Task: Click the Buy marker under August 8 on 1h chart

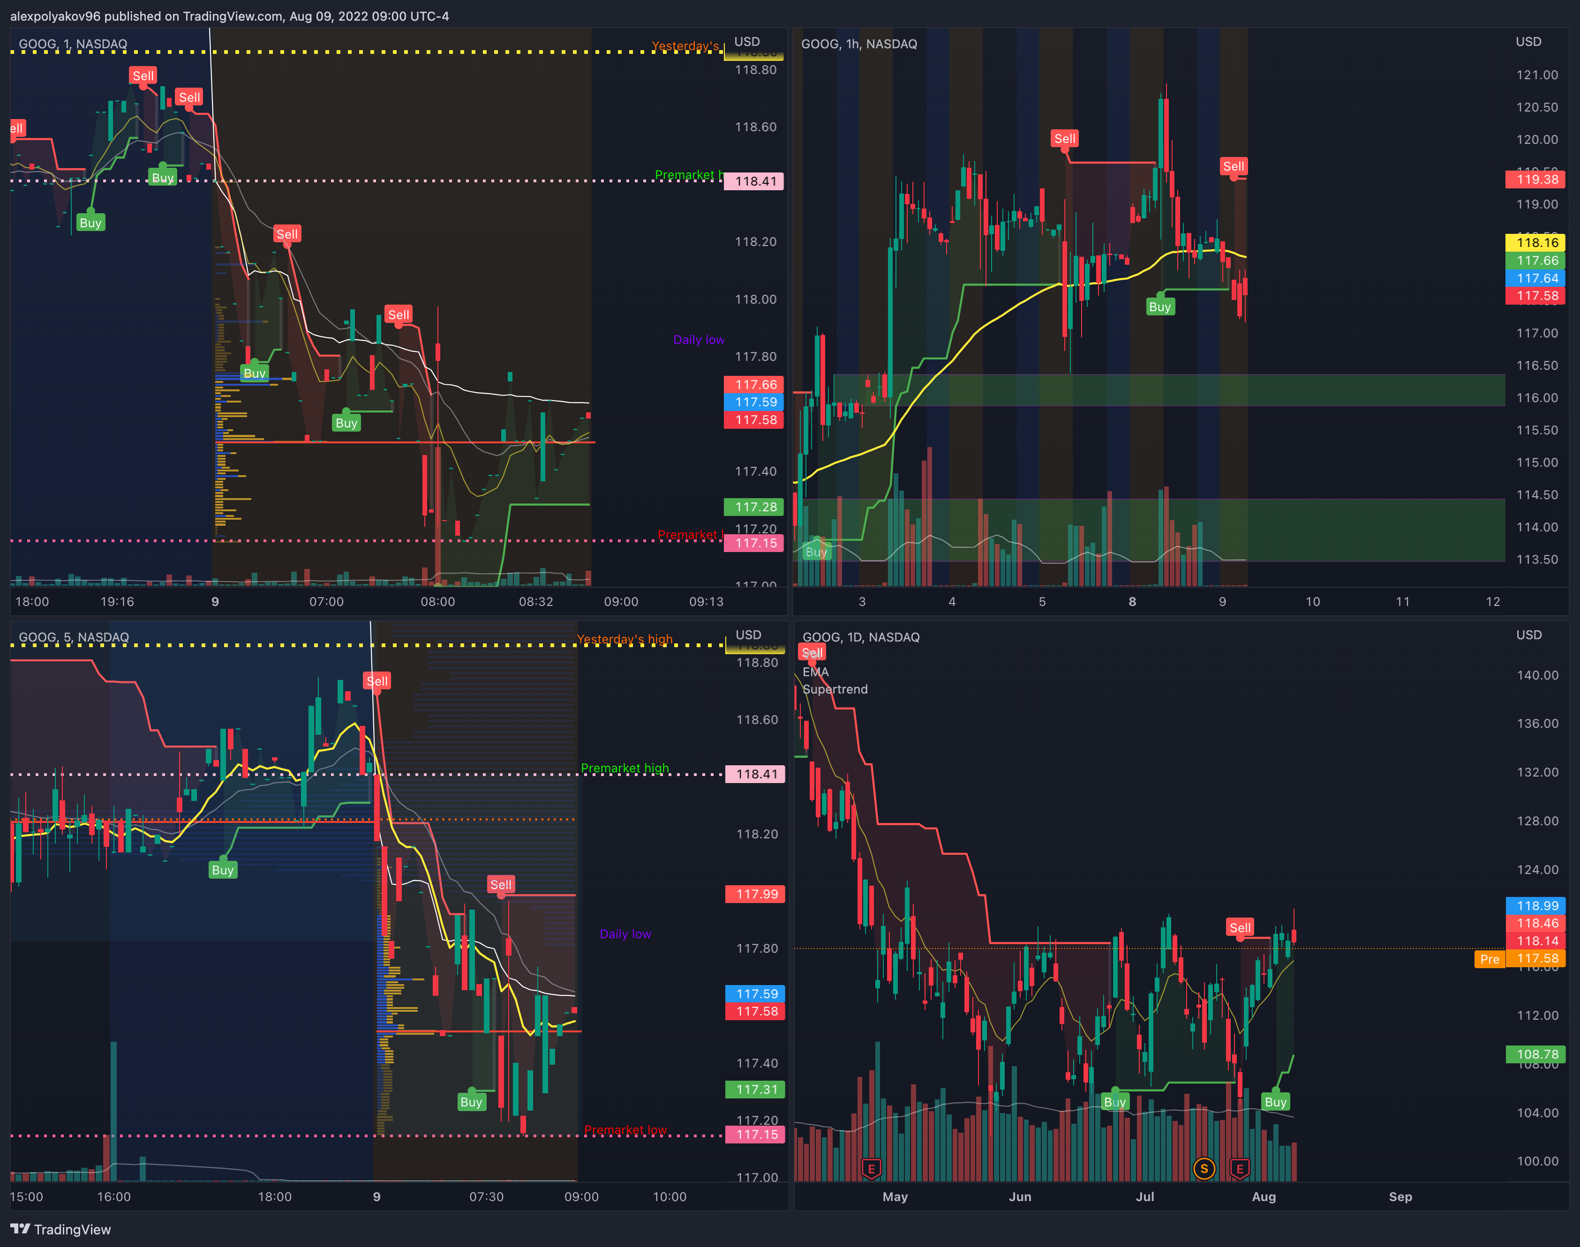Action: 1160,306
